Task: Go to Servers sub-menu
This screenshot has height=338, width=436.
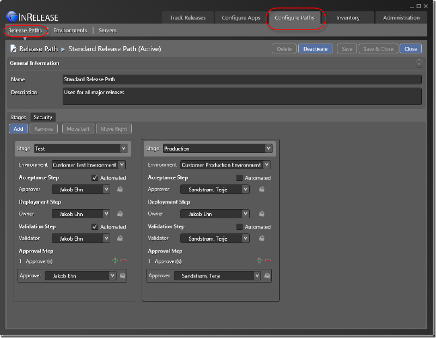Action: [x=107, y=30]
